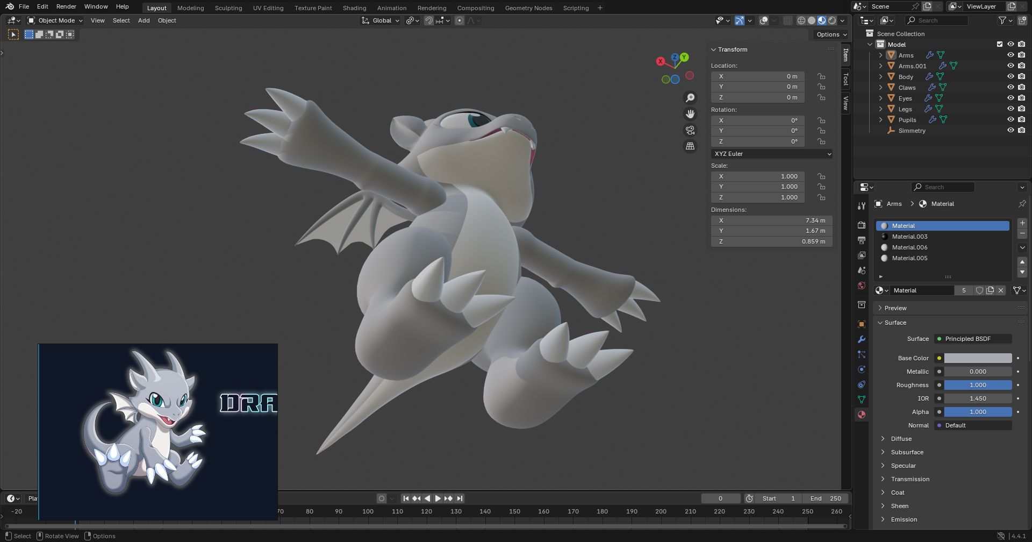Click the zoom magnifier viewport gizmo
The height and width of the screenshot is (542, 1032).
[x=690, y=98]
